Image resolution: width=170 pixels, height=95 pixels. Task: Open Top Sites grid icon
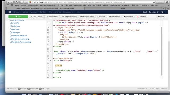[12, 5]
